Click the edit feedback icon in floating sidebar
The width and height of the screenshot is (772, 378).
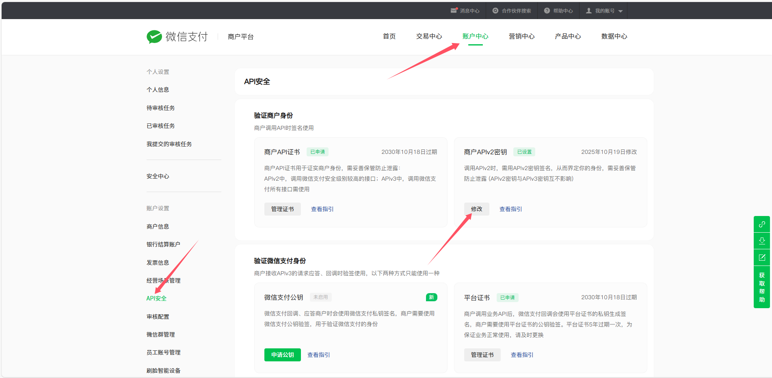coord(761,257)
